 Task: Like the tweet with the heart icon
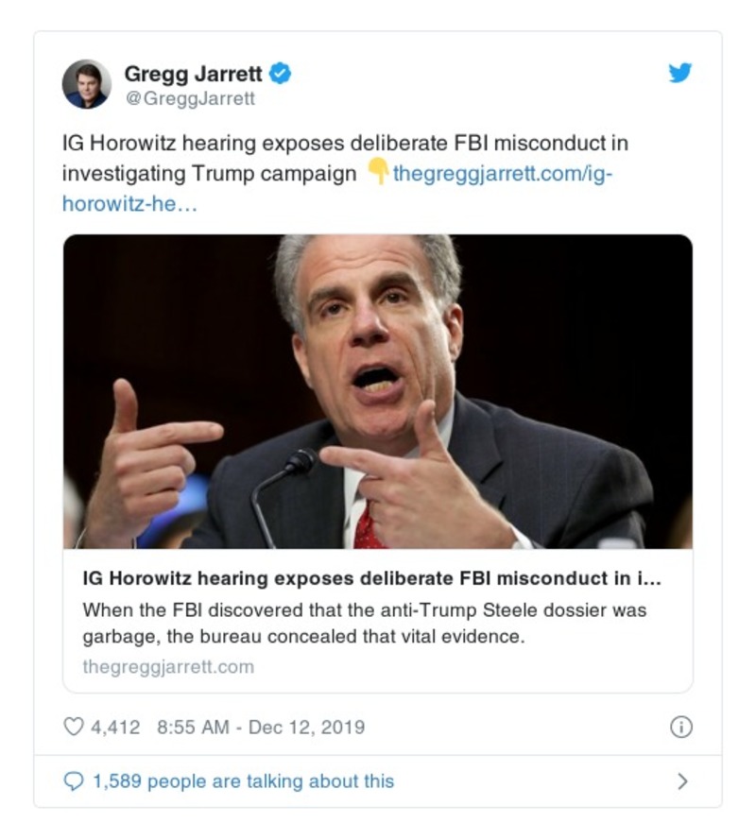click(73, 727)
